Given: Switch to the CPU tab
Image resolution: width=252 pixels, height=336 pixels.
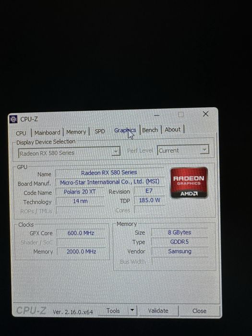Looking at the screenshot, I should point(21,133).
